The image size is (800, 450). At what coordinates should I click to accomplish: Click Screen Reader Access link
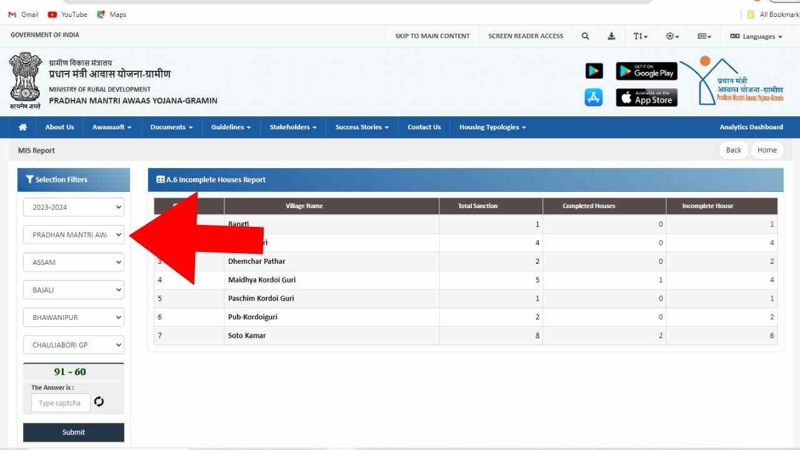point(526,36)
